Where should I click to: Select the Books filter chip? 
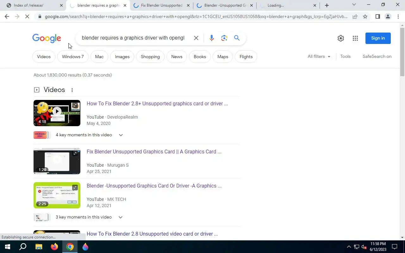[200, 57]
